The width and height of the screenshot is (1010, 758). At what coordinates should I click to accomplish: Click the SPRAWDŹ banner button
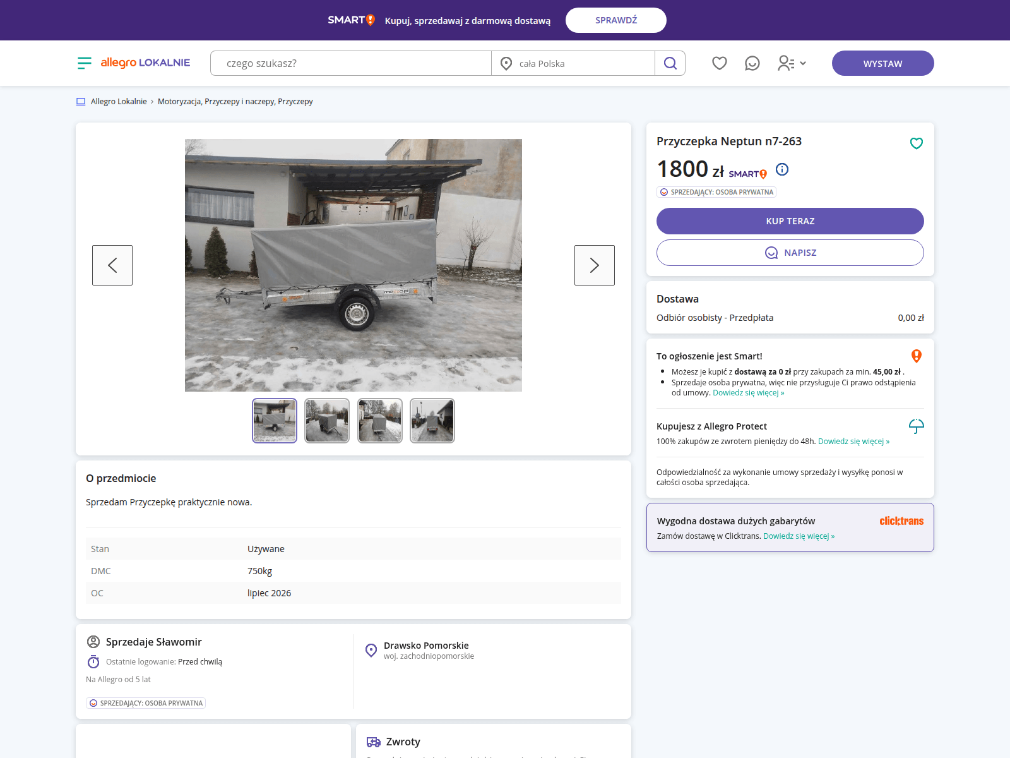[x=615, y=20]
